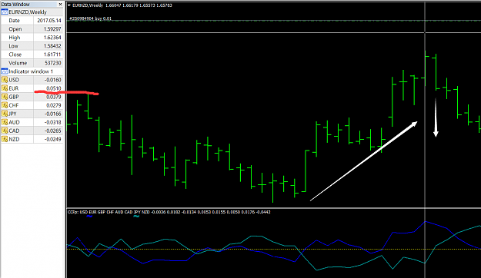The height and width of the screenshot is (278, 481).
Task: Click the EURNZD,Weekly chart title with OHLC values
Action: tap(122, 5)
